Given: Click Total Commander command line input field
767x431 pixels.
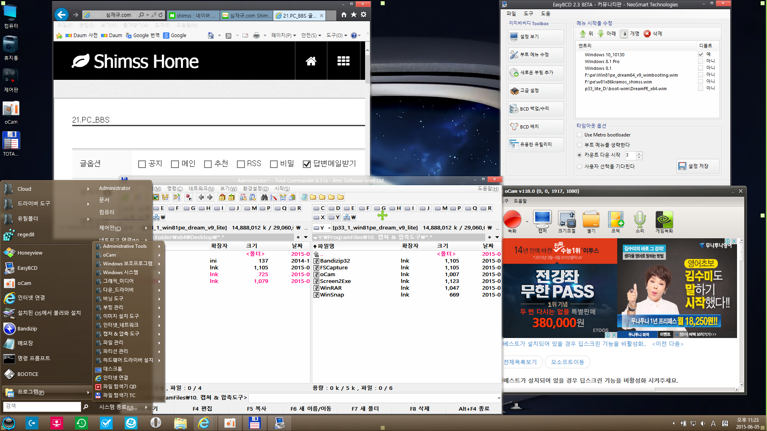Looking at the screenshot, I should [x=374, y=398].
